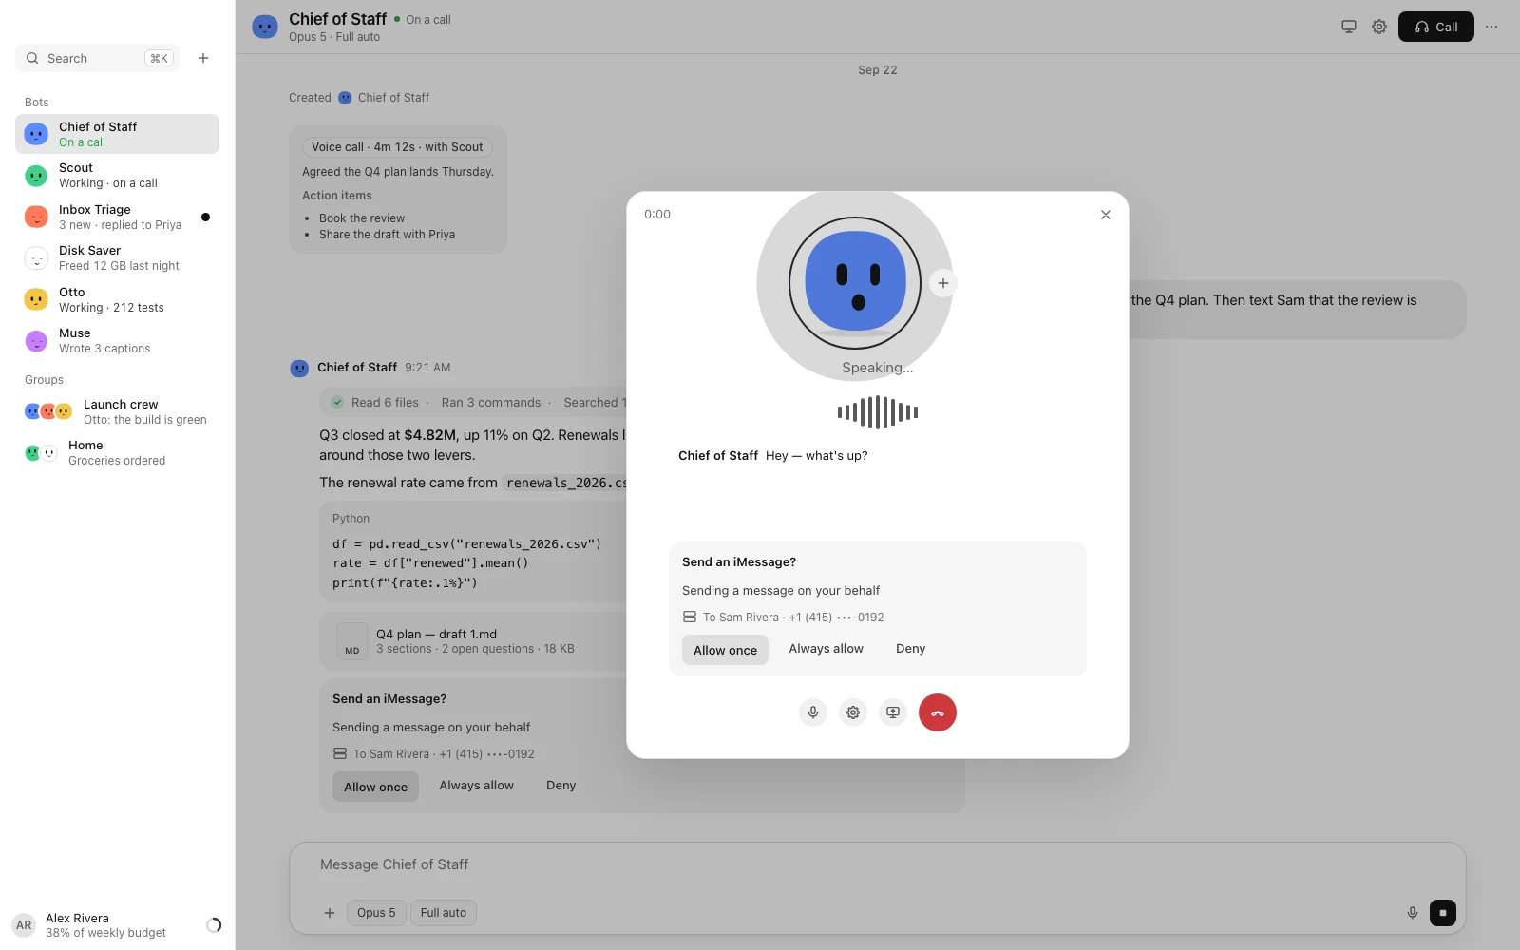Screen dimensions: 1520x950
Task: Select the Chief of Staff bot in sidebar
Action: pyautogui.click(x=117, y=134)
